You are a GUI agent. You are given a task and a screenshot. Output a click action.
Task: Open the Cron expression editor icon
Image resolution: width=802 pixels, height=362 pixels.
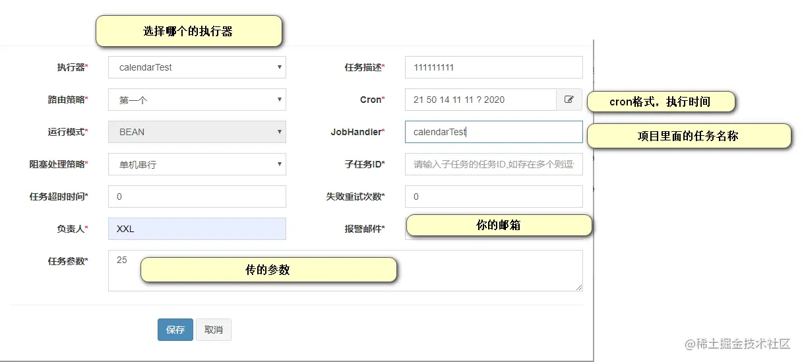569,100
